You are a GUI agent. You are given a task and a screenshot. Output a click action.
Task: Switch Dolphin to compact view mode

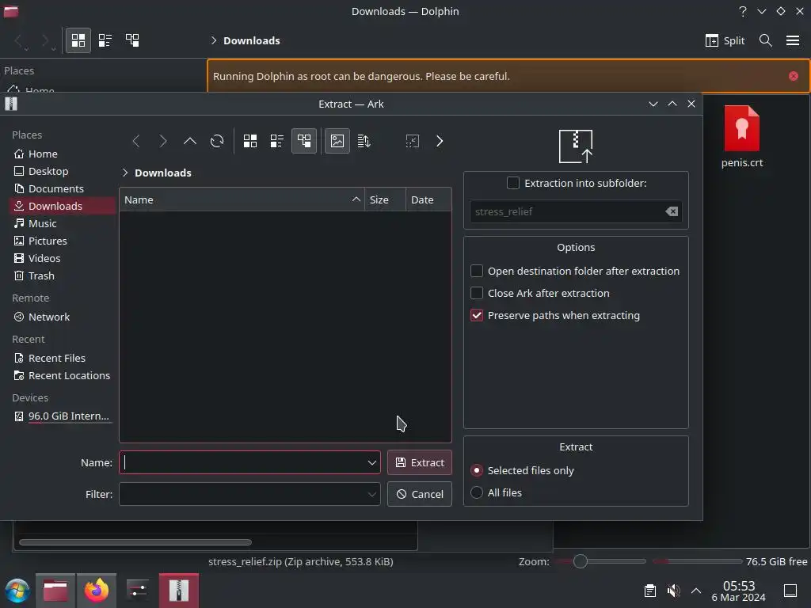(x=105, y=40)
